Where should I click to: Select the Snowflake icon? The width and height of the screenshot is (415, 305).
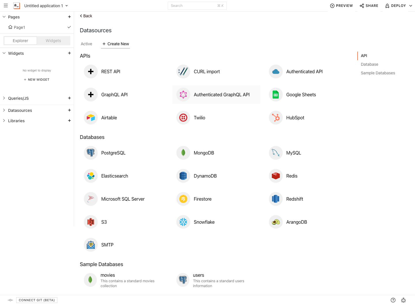[183, 222]
